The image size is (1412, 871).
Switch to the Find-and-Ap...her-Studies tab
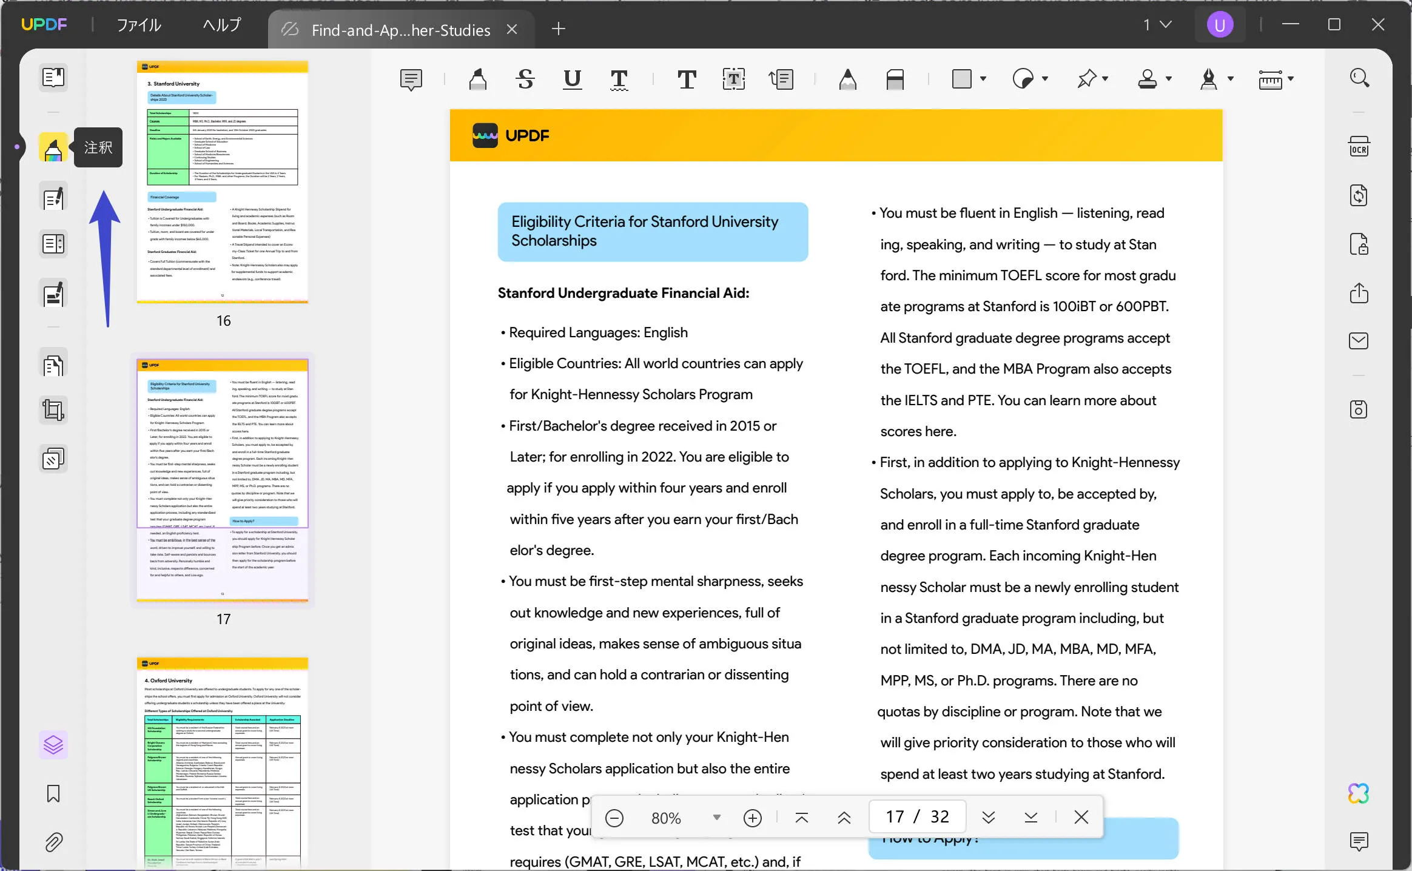(400, 30)
